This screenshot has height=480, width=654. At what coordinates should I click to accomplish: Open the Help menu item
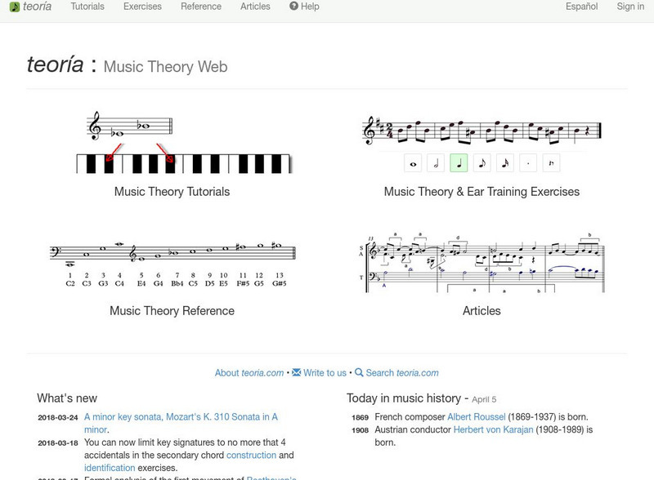(x=304, y=7)
